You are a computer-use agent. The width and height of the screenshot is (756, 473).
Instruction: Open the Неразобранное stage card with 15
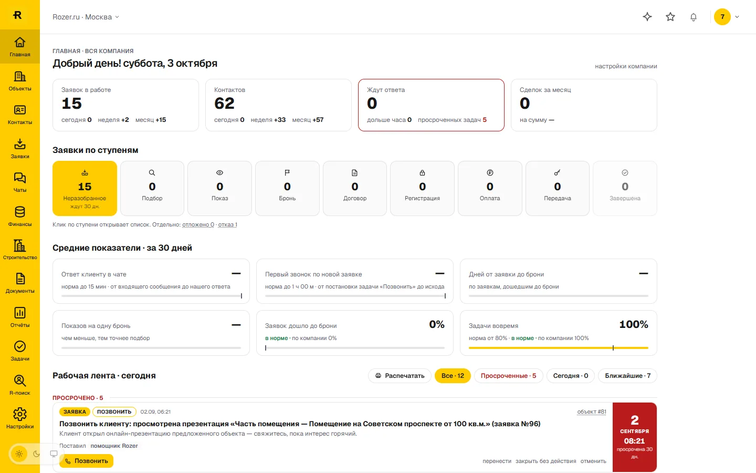pyautogui.click(x=85, y=188)
